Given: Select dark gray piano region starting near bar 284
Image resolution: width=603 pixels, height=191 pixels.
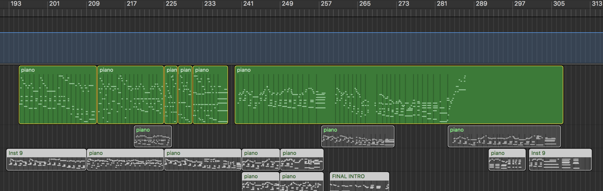Looking at the screenshot, I should (504, 136).
